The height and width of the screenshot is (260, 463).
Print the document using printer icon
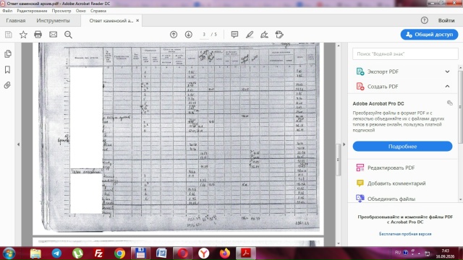38,35
